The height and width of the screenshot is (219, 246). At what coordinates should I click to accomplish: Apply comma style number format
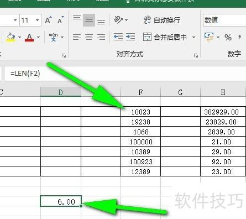[239, 38]
